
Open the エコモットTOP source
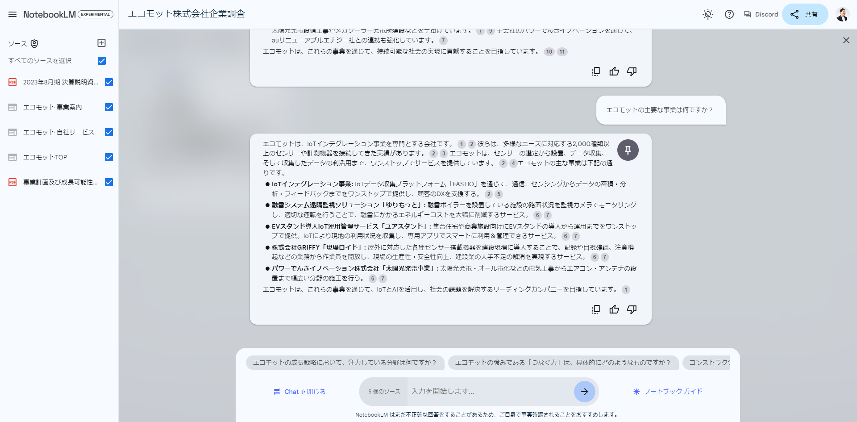(45, 157)
